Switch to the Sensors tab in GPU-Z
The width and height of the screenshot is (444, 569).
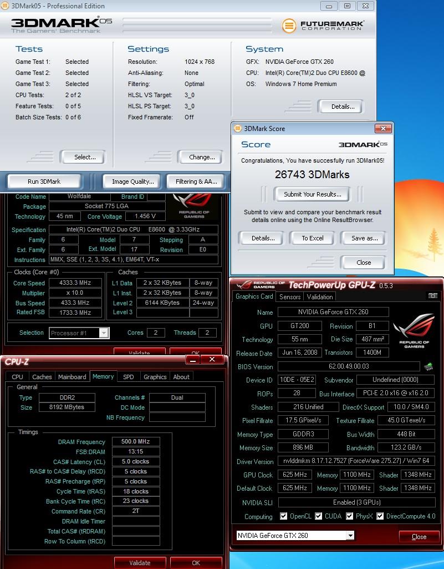[x=290, y=297]
